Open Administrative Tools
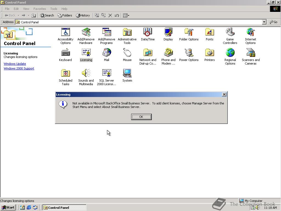This screenshot has height=211, width=281. (x=127, y=36)
